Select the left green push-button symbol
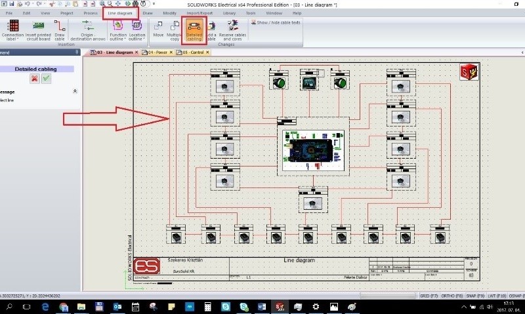525x314 pixels. [x=279, y=83]
